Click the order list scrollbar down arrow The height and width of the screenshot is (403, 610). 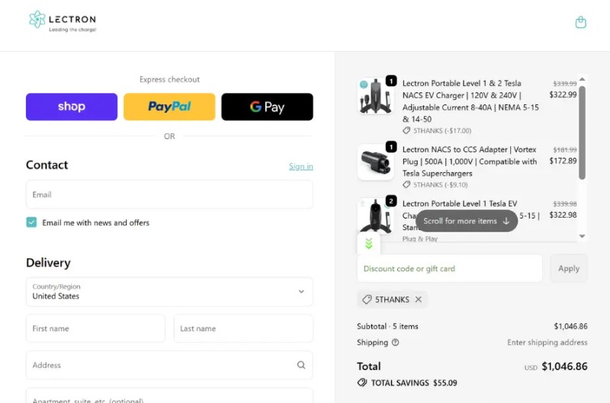pyautogui.click(x=582, y=236)
